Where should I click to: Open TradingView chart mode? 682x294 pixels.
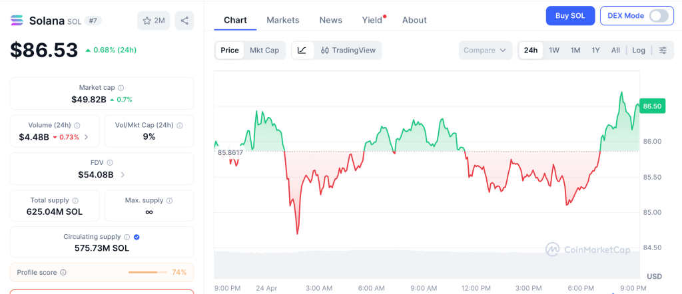coord(348,51)
